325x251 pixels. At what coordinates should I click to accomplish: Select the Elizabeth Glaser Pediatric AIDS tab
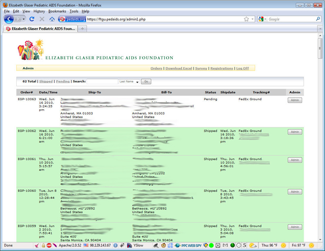click(x=41, y=29)
